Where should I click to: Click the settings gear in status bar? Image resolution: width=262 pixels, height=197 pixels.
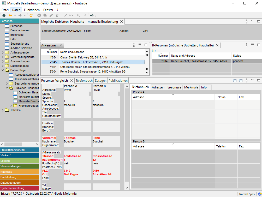(x=260, y=194)
